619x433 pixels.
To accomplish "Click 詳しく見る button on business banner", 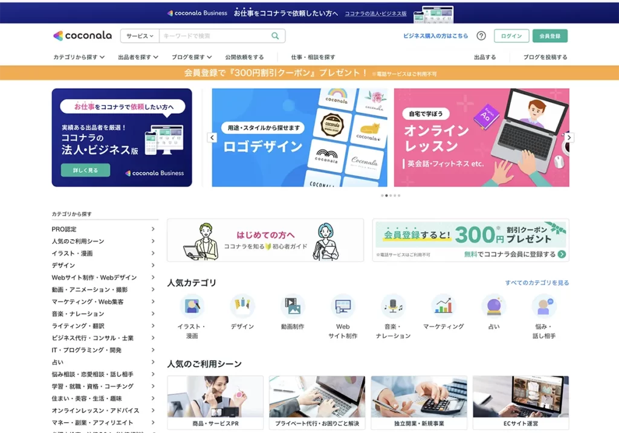I will 85,170.
